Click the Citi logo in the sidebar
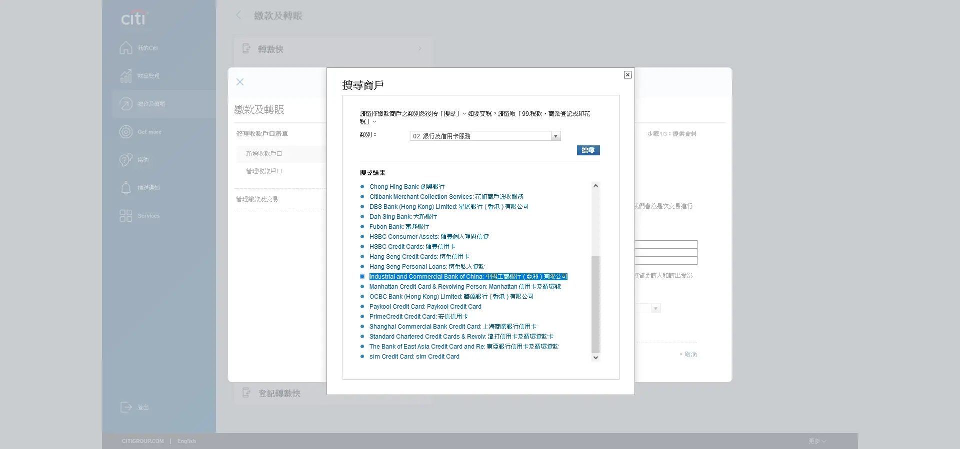The width and height of the screenshot is (960, 449). click(x=133, y=18)
